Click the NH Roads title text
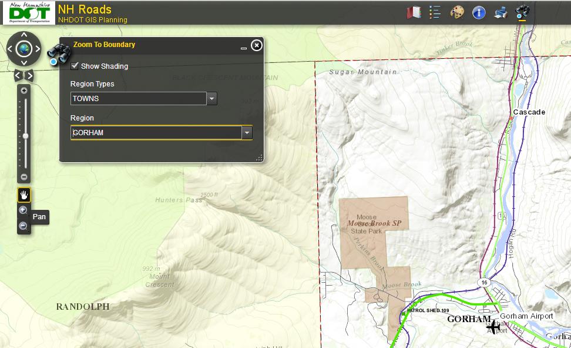This screenshot has height=348, width=571. [85, 9]
